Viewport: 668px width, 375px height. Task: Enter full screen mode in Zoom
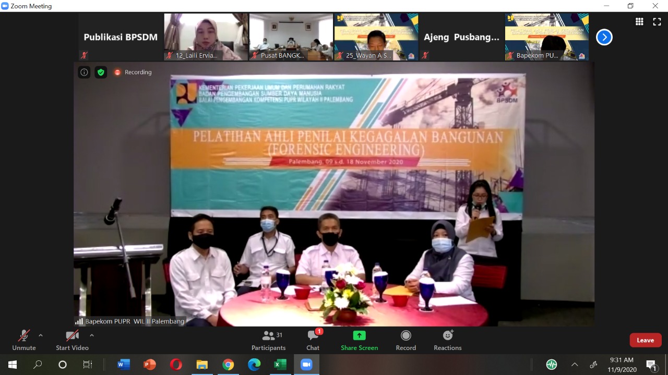tap(657, 21)
